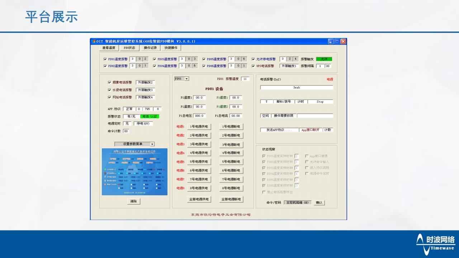Click the OIT app icon in title bar

(x=94, y=42)
